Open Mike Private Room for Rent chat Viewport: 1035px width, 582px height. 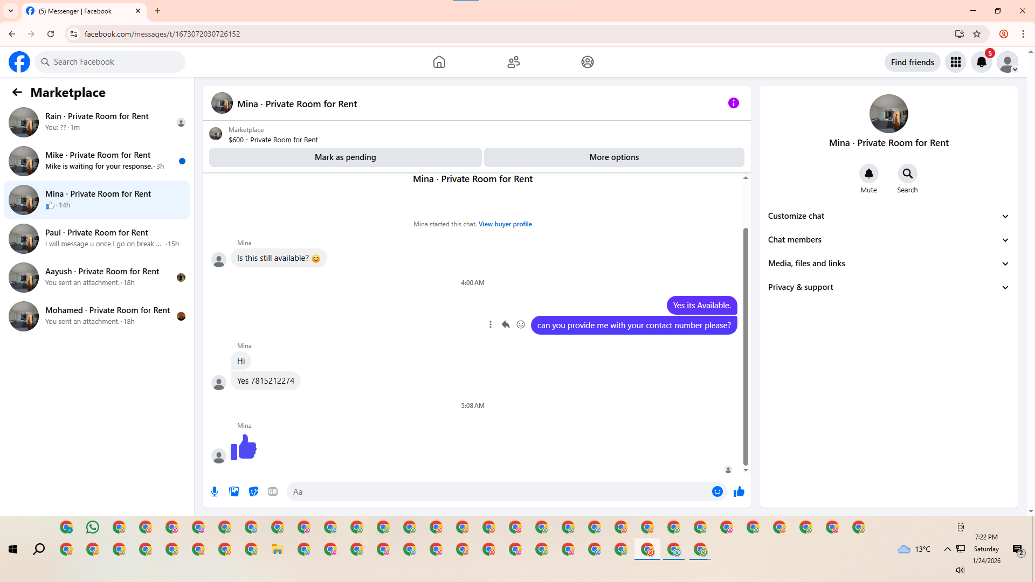click(x=97, y=161)
